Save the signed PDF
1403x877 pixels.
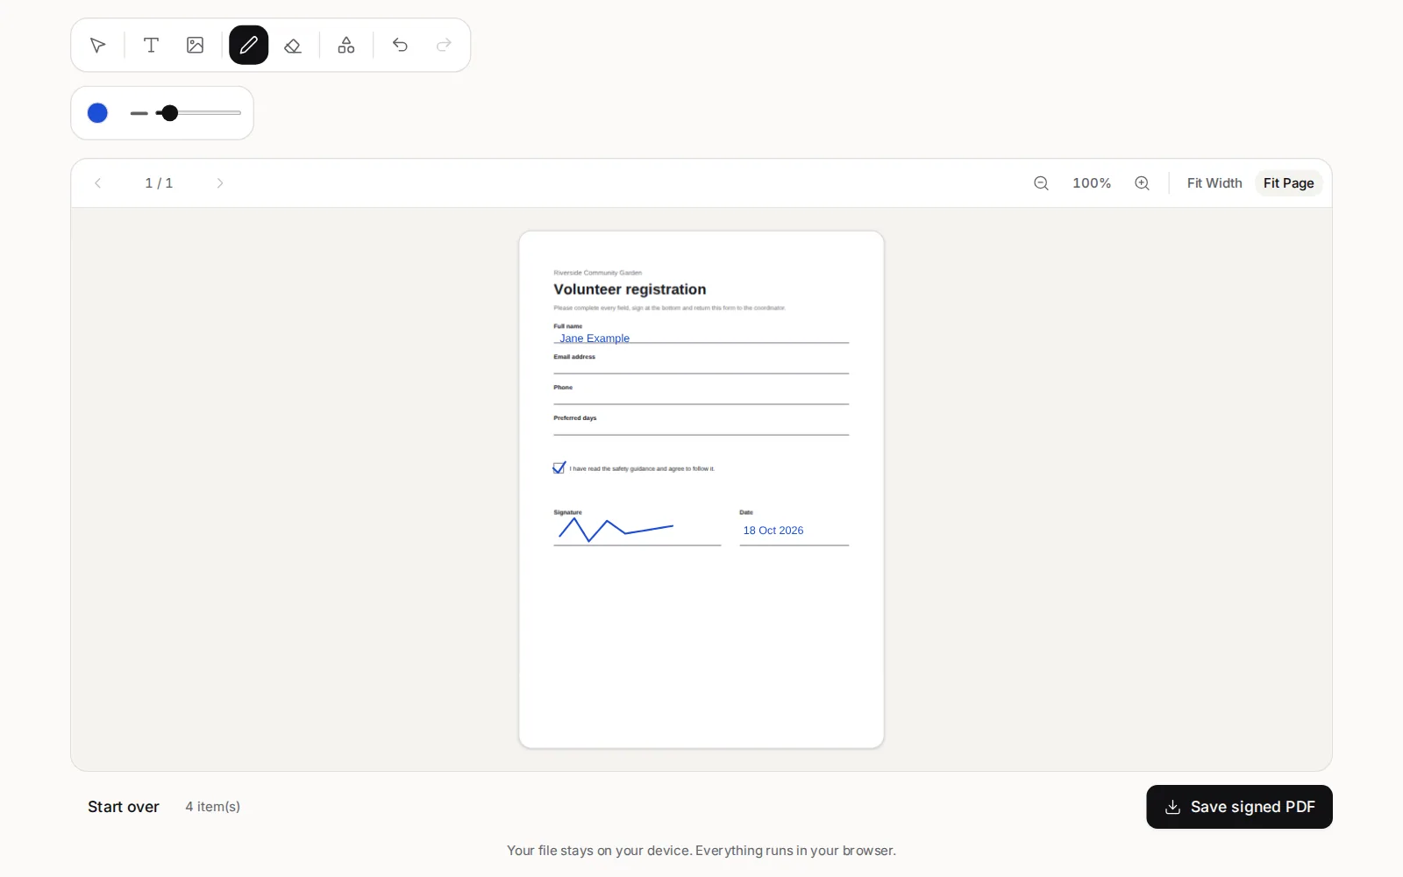click(1239, 807)
